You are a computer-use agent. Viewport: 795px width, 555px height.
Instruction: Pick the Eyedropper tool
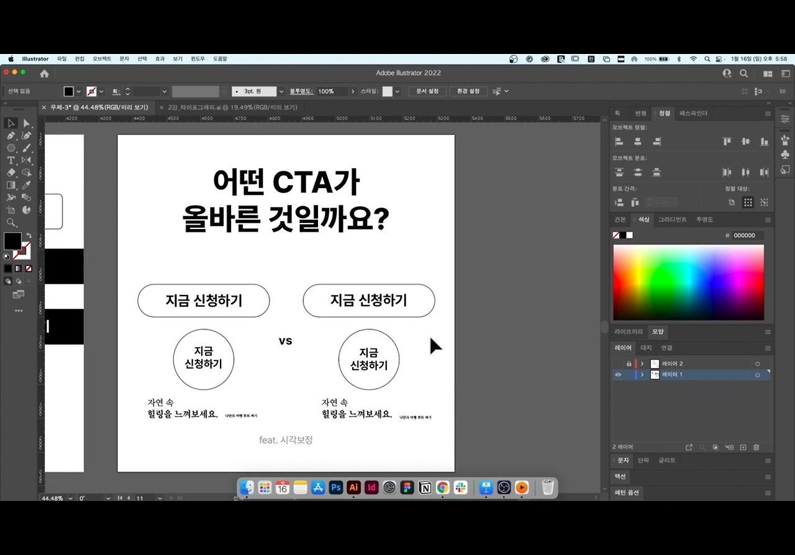(x=26, y=185)
